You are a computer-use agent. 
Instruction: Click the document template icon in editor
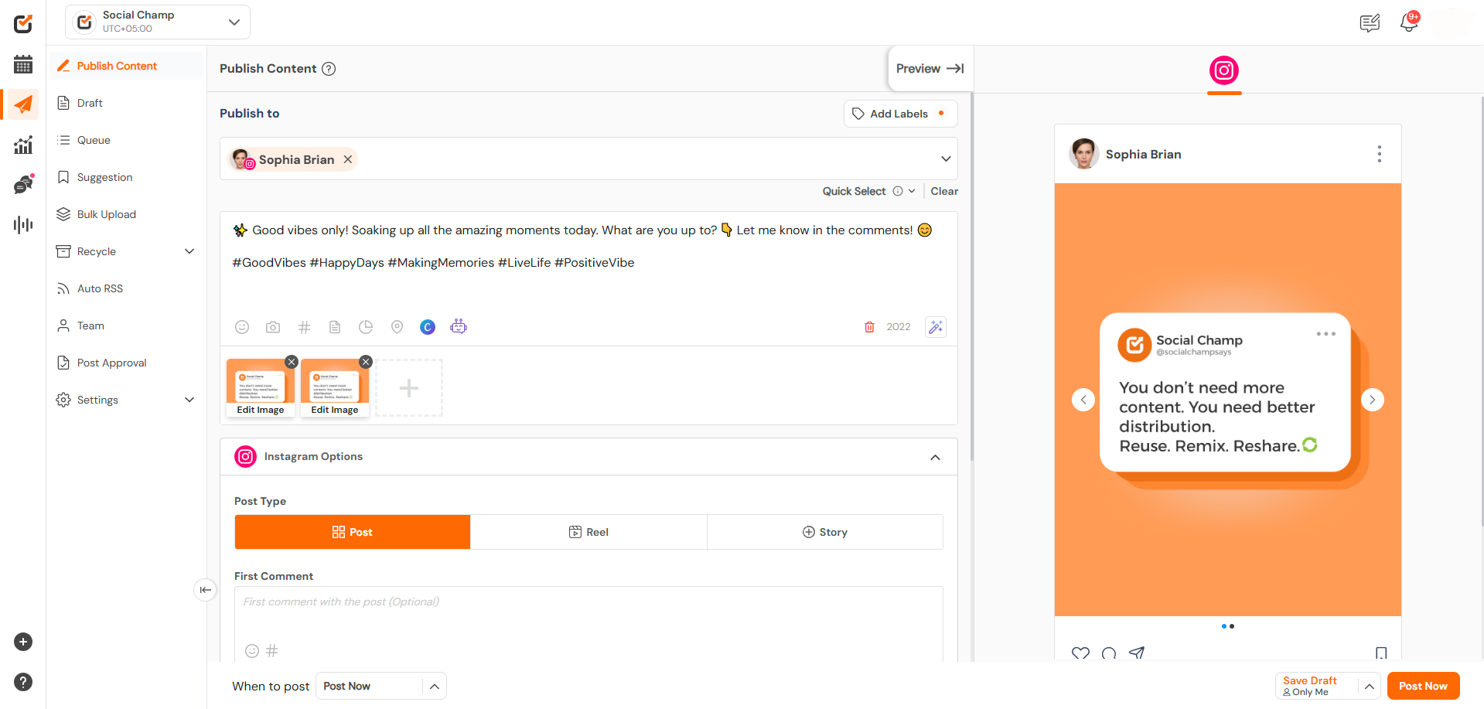[335, 327]
